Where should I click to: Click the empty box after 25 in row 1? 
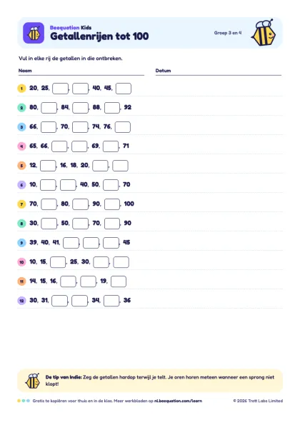point(61,89)
